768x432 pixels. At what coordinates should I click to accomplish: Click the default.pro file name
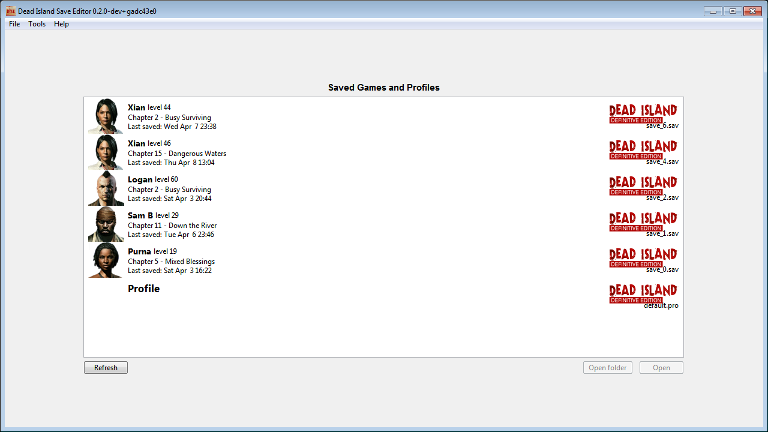[661, 306]
